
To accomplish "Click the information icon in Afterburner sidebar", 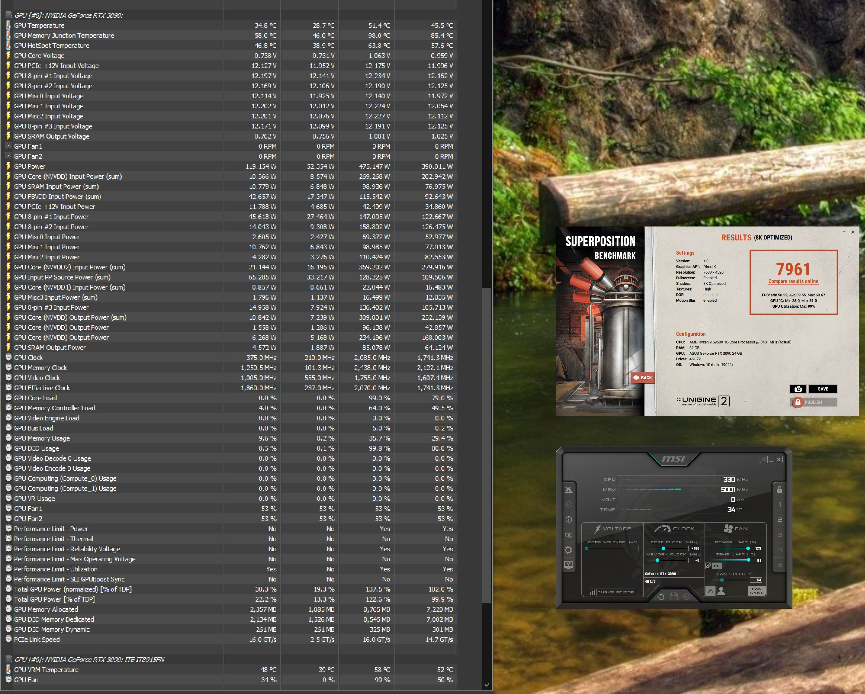I will (568, 520).
